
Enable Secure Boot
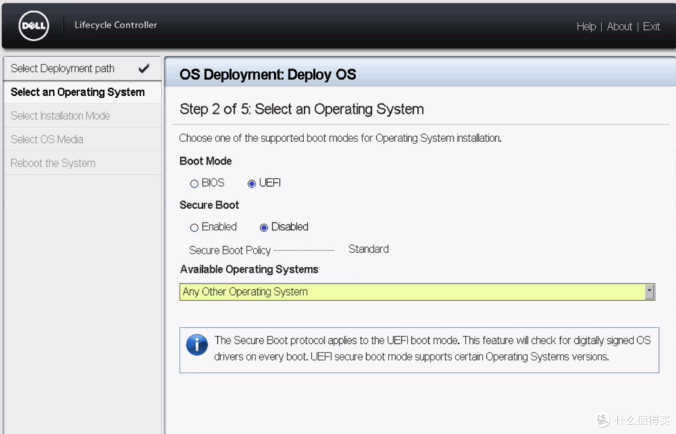194,227
